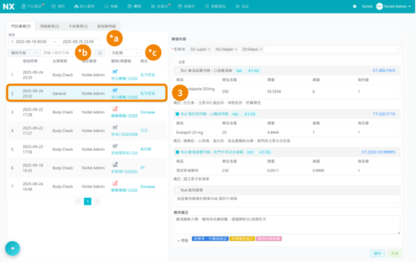
Task: Switch to the 門診藥單(7) tab
Action: [x=21, y=26]
